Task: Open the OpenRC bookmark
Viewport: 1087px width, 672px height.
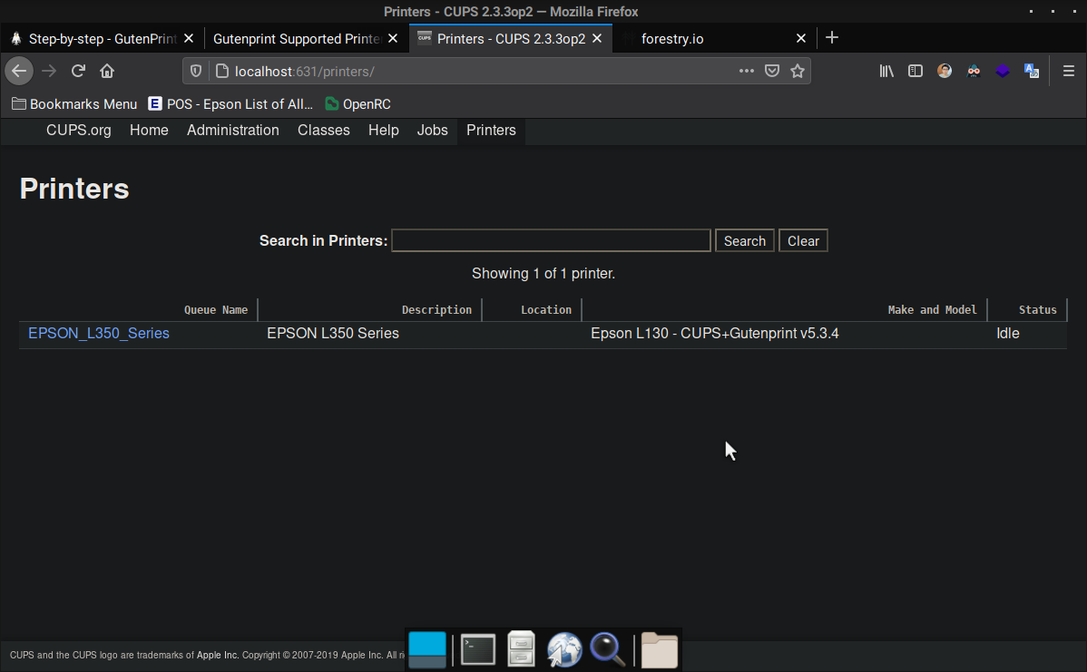Action: (x=357, y=104)
